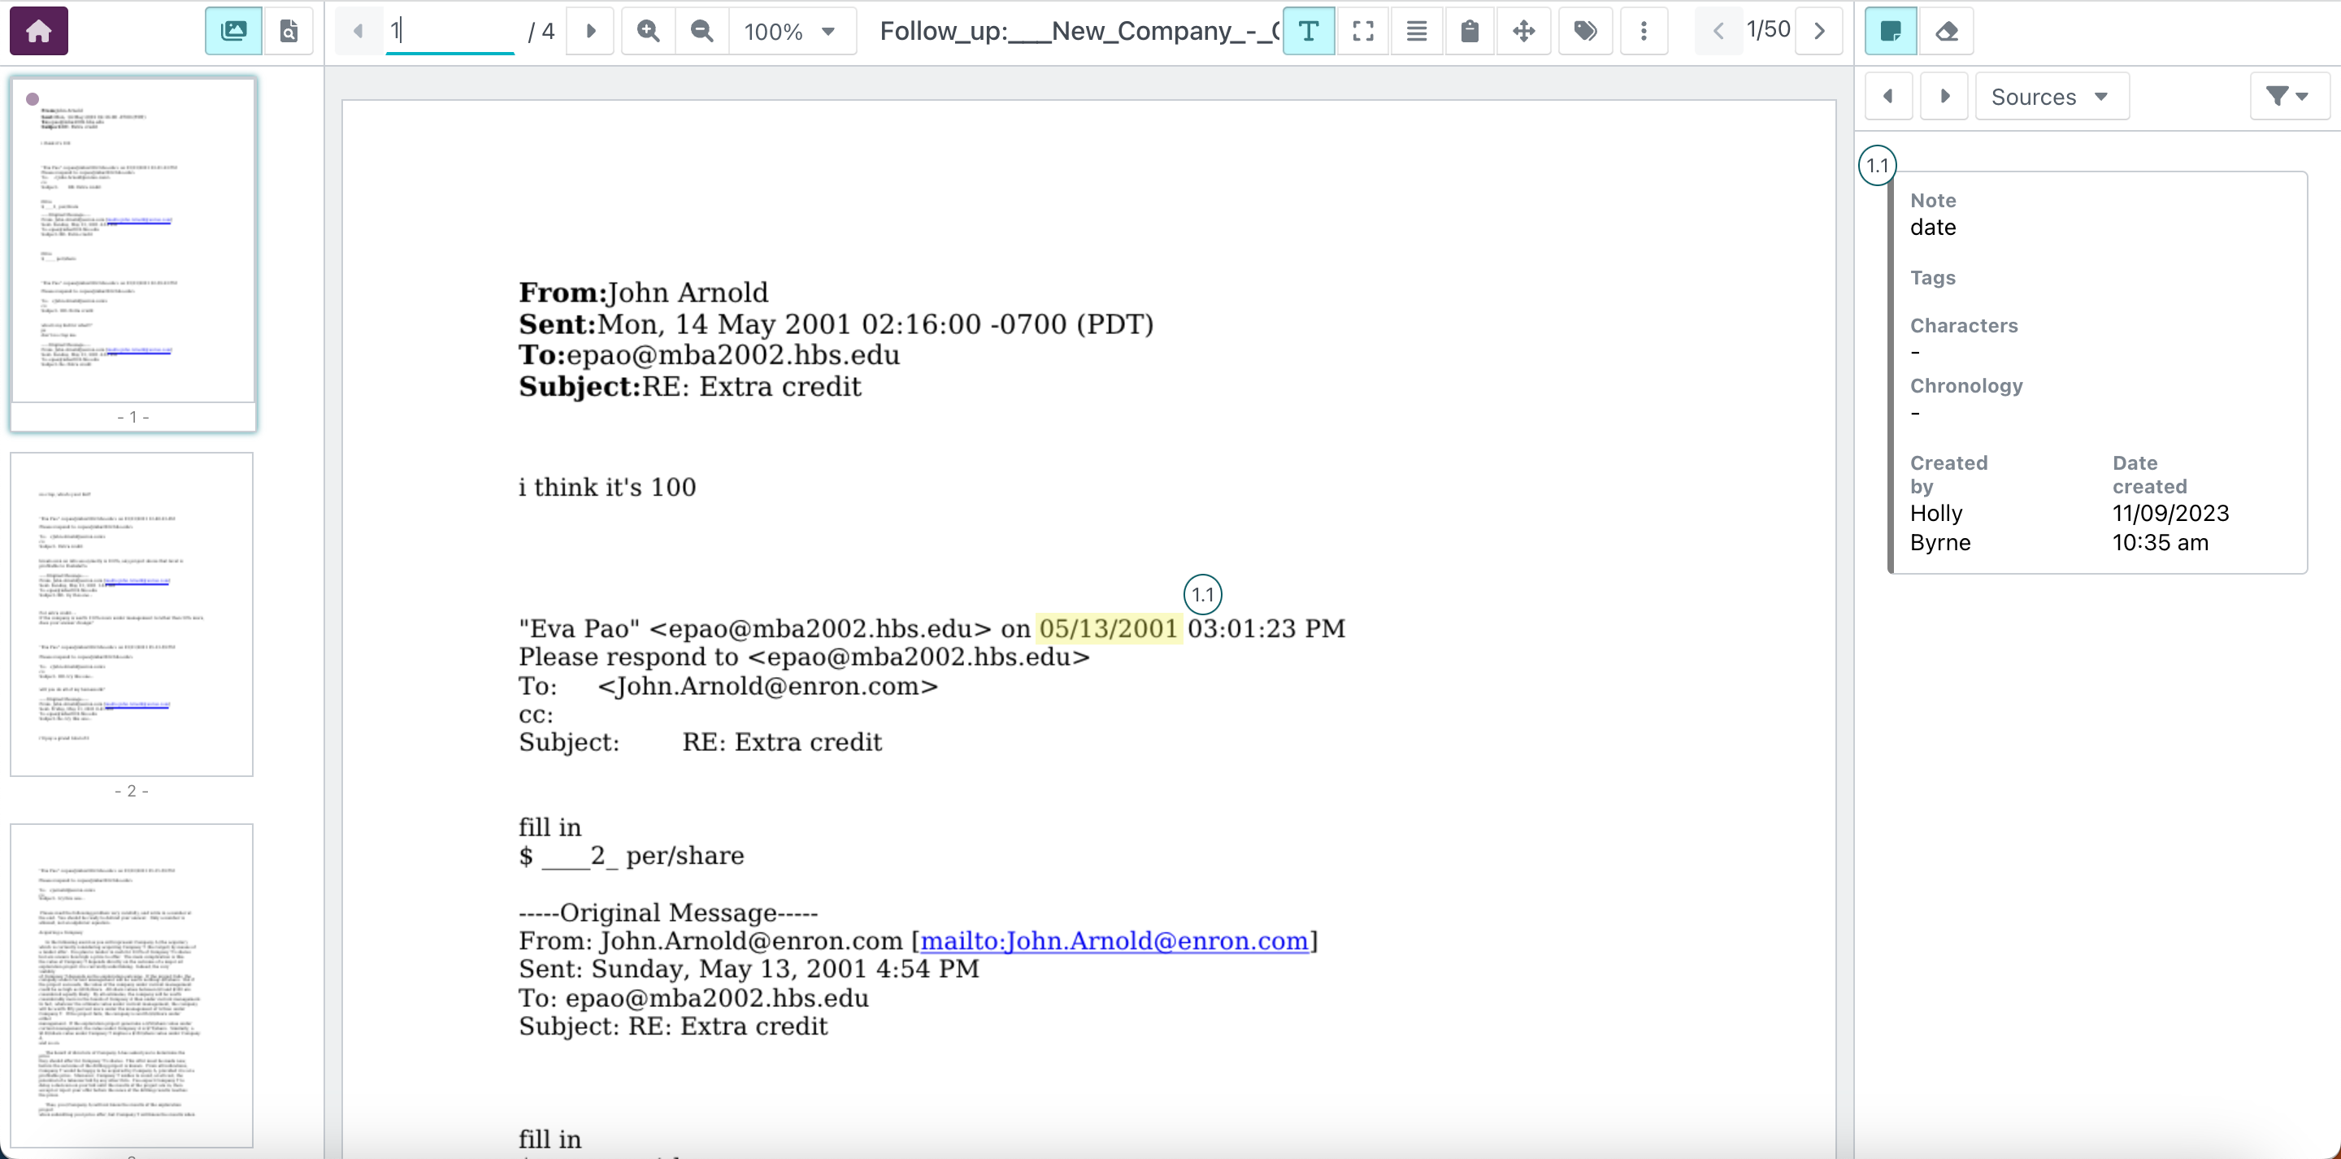
Task: Click the home icon button
Action: click(x=38, y=31)
